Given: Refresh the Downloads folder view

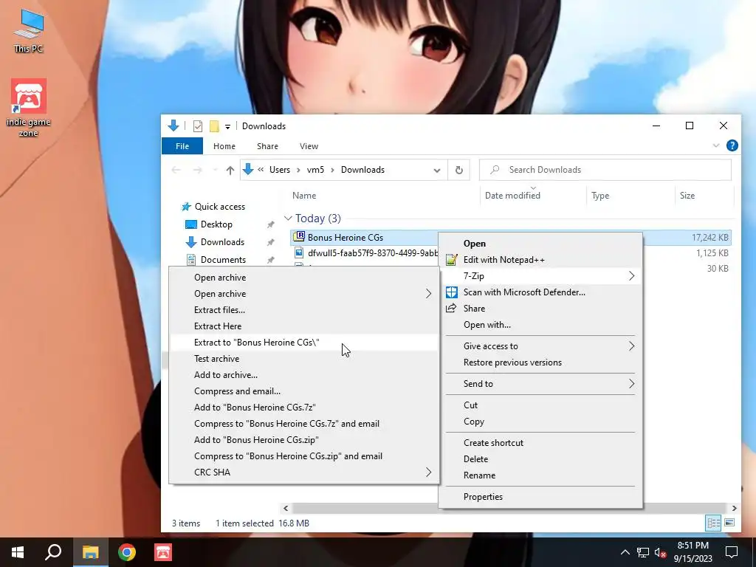Looking at the screenshot, I should click(x=459, y=170).
